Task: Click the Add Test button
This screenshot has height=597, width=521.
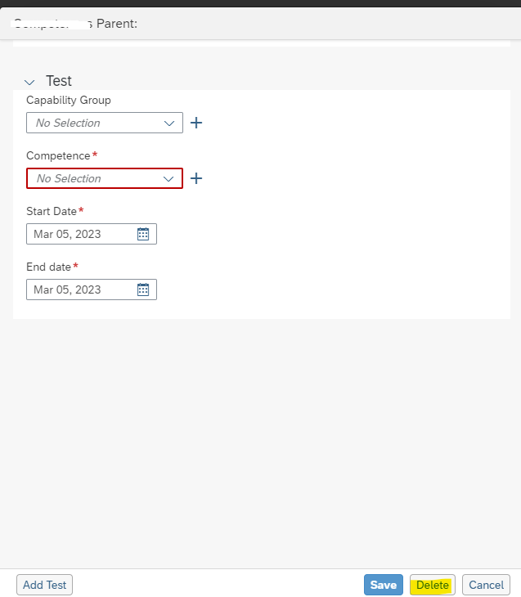Action: [x=44, y=585]
